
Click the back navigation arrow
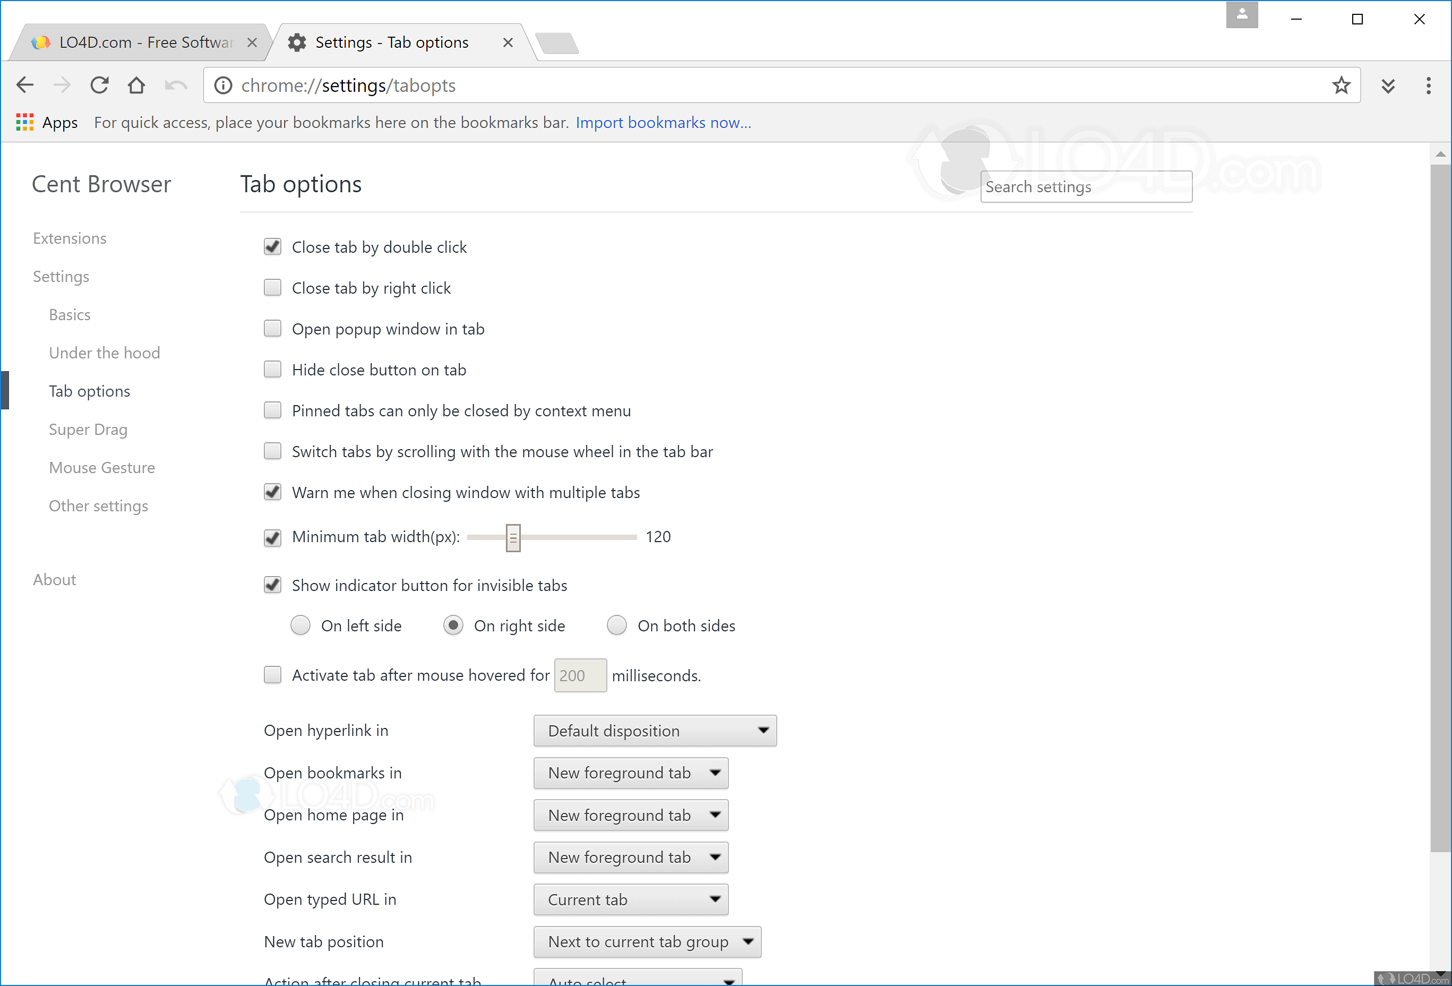tap(25, 85)
